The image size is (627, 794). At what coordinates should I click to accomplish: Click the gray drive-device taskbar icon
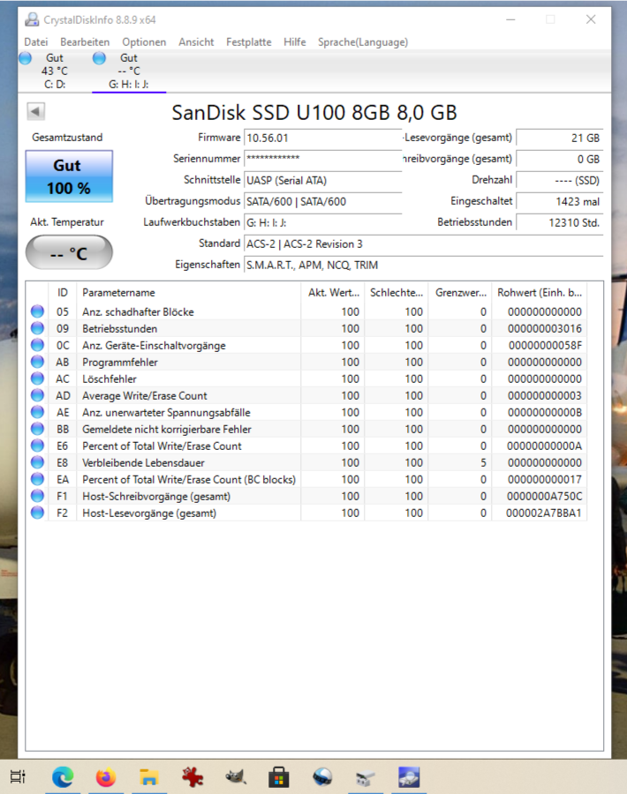point(366,778)
